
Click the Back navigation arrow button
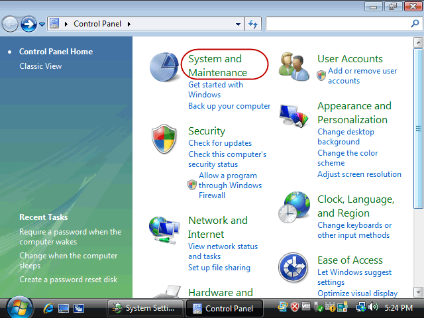10,25
